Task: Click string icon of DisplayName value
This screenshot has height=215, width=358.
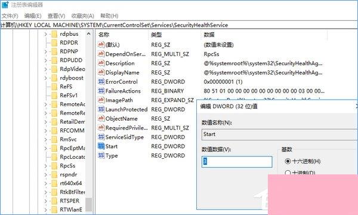Action: click(101, 72)
